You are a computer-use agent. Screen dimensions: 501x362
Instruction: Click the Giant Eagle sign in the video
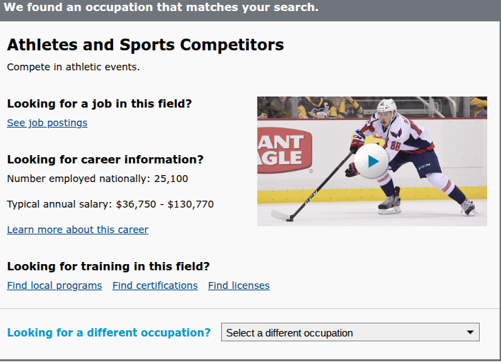[282, 150]
